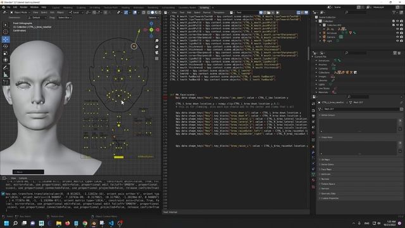This screenshot has height=228, width=405.
Task: Activate the Annotate pencil tool
Action: pyautogui.click(x=6, y=68)
